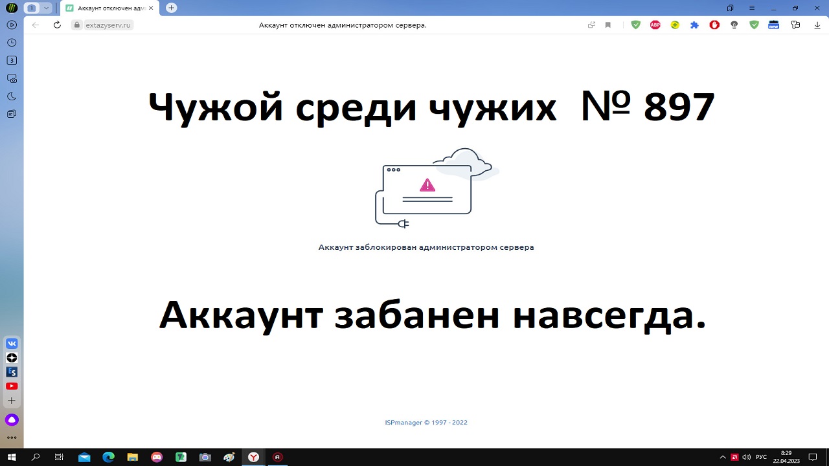Switch to Yandex Browser on taskbar
Image resolution: width=829 pixels, height=466 pixels.
(x=254, y=457)
